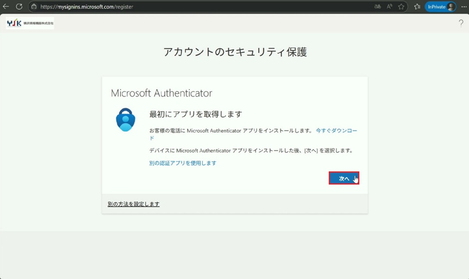Click the browser back arrow

point(6,7)
